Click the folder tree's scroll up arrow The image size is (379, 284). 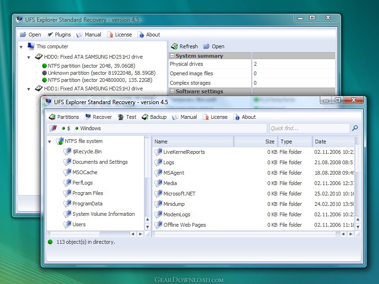tap(147, 219)
